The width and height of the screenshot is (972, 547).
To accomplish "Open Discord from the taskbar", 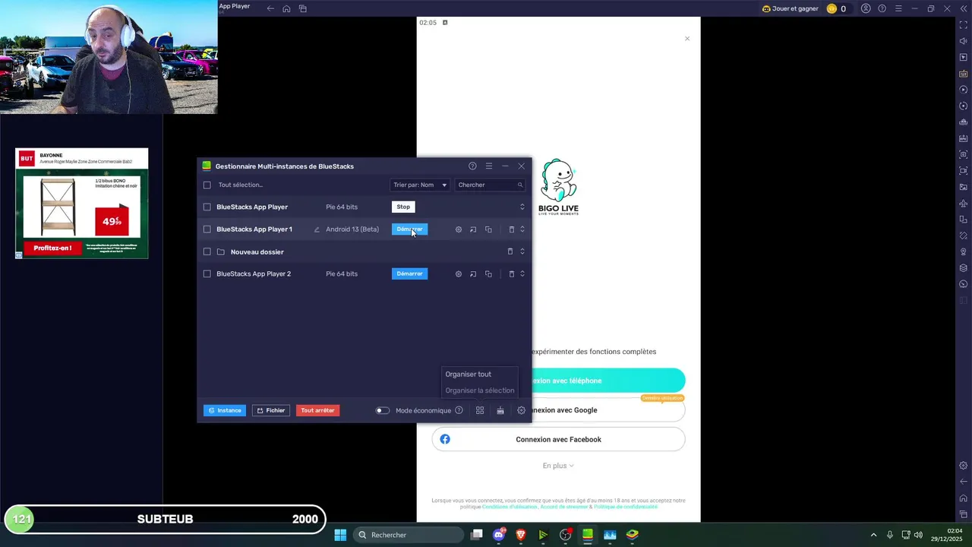I will pos(499,535).
